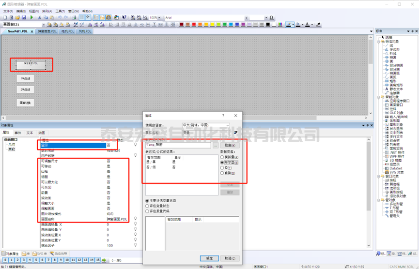The height and width of the screenshot is (269, 419).
Task: Open the 工具 menu in menu bar
Action: tap(60, 11)
